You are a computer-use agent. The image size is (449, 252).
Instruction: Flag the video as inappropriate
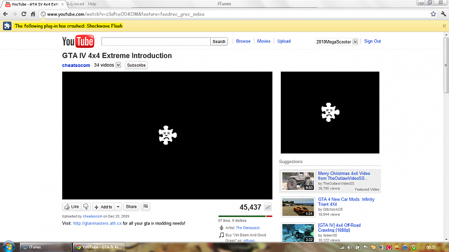click(x=145, y=207)
